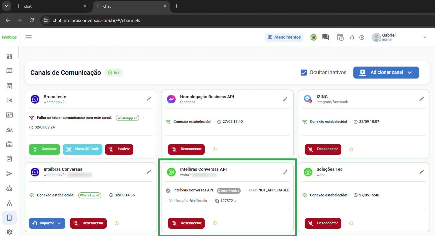Click the Brazil flag language icon
This screenshot has width=436, height=236.
coord(314,37)
